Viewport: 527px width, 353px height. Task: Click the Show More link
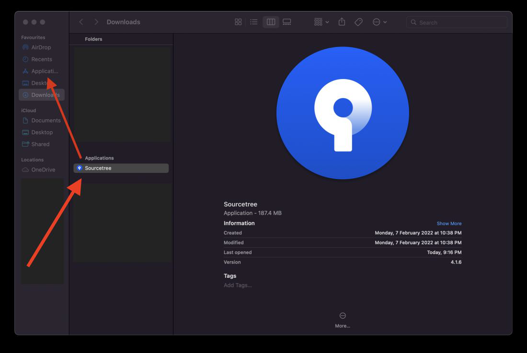[449, 223]
